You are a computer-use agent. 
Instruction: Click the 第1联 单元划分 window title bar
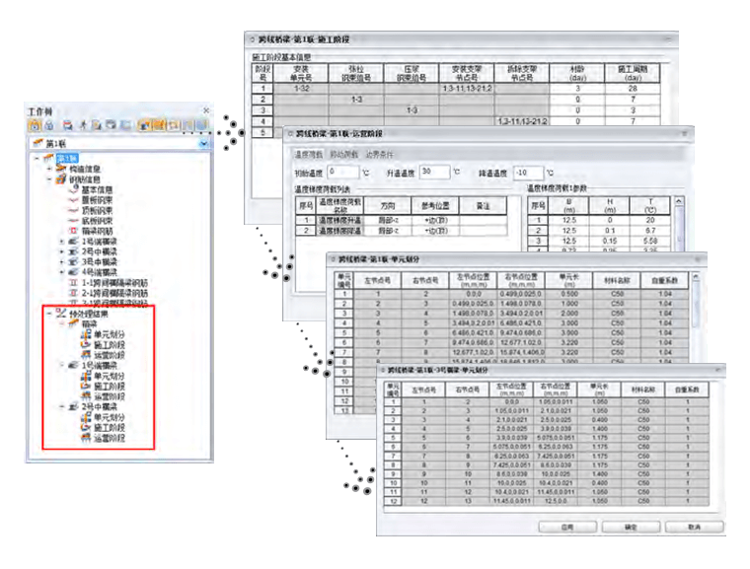516,259
